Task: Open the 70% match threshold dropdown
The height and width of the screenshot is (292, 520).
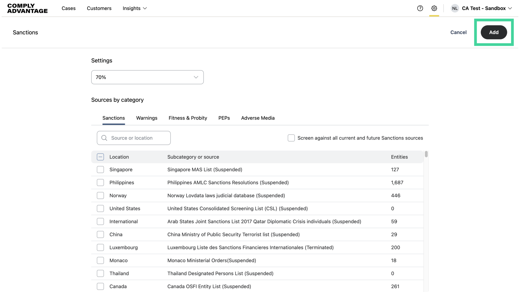Action: [x=147, y=77]
